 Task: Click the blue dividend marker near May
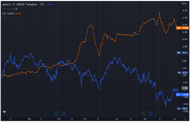tap(151, 114)
